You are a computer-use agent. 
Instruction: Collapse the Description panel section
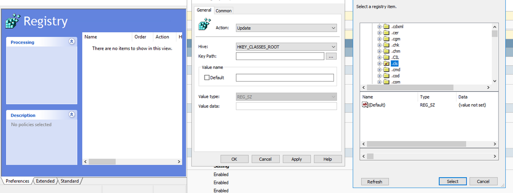pos(72,114)
